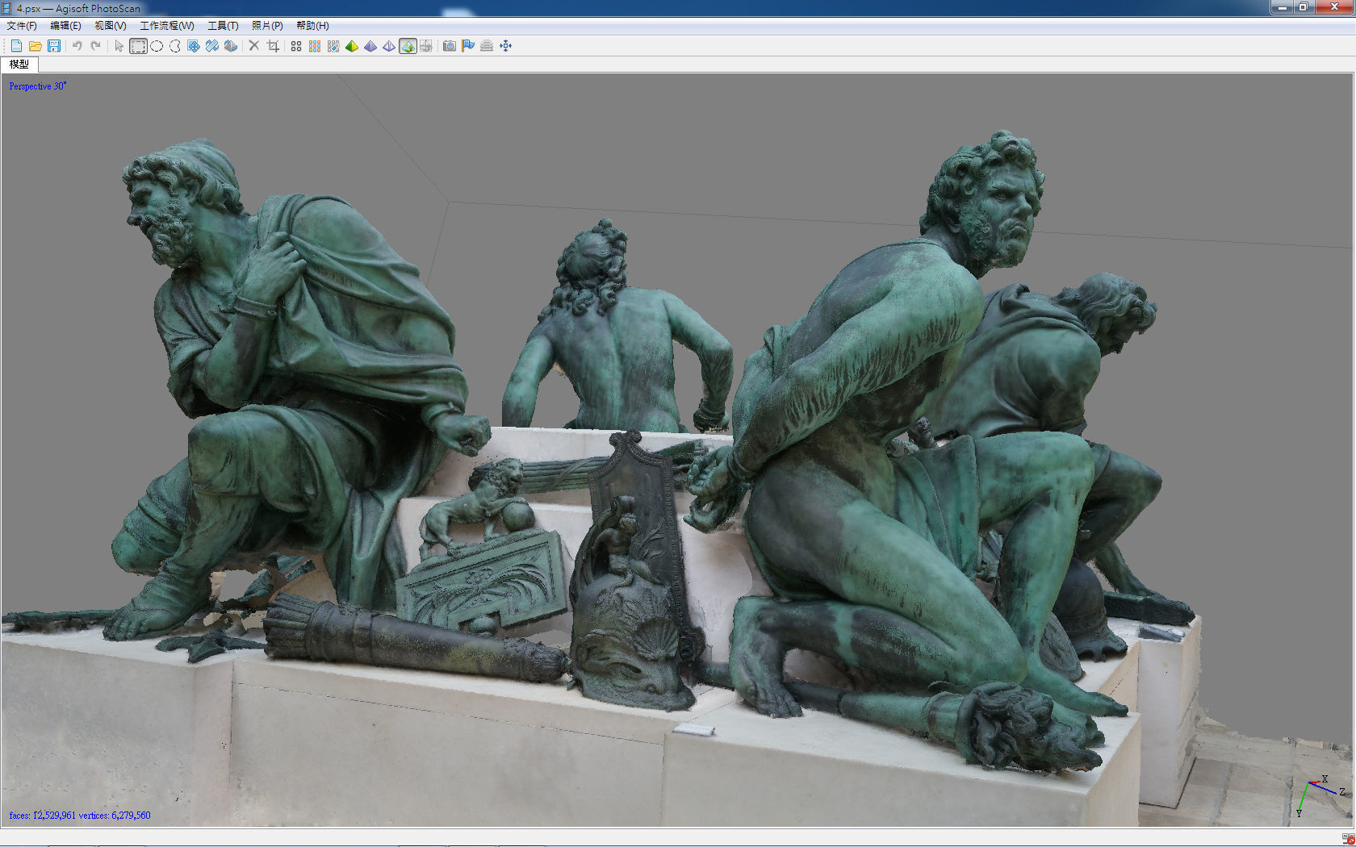The image size is (1356, 847).
Task: Activate the move region tool
Action: (194, 46)
